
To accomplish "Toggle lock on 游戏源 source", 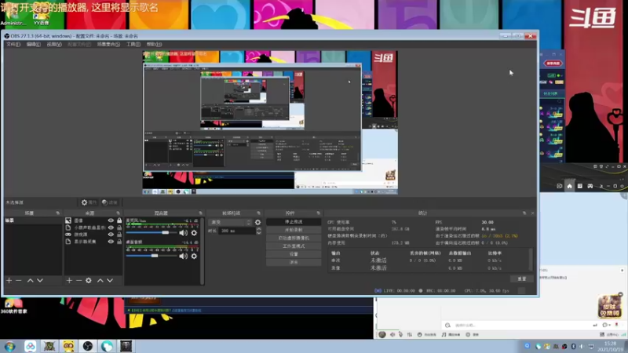I will pyautogui.click(x=119, y=235).
